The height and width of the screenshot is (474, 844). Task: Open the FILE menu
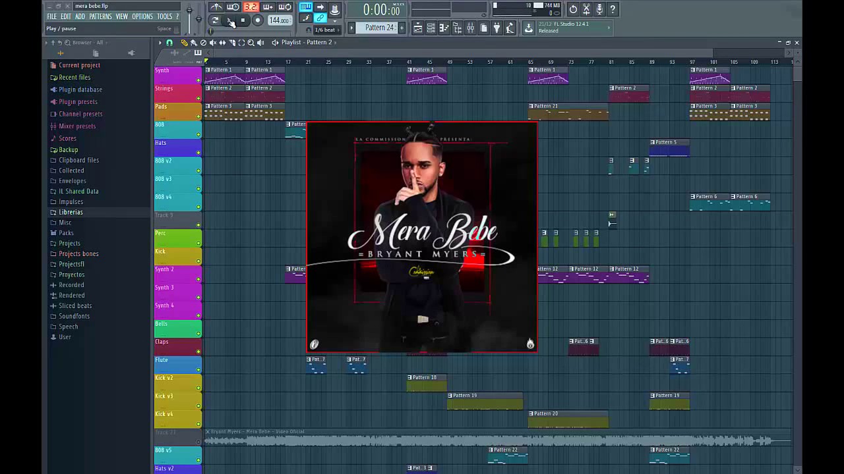pyautogui.click(x=51, y=16)
